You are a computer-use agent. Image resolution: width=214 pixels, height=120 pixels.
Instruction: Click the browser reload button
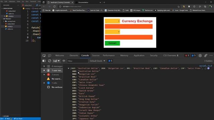[x=54, y=7]
